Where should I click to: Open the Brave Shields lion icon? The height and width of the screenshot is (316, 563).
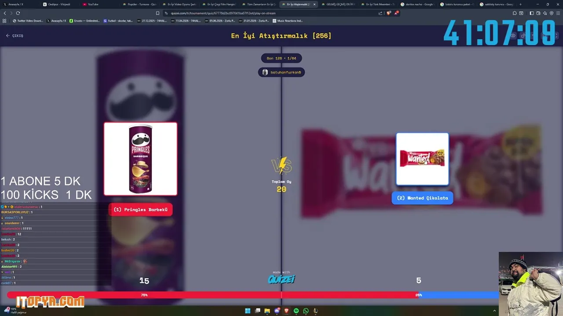pyautogui.click(x=389, y=13)
